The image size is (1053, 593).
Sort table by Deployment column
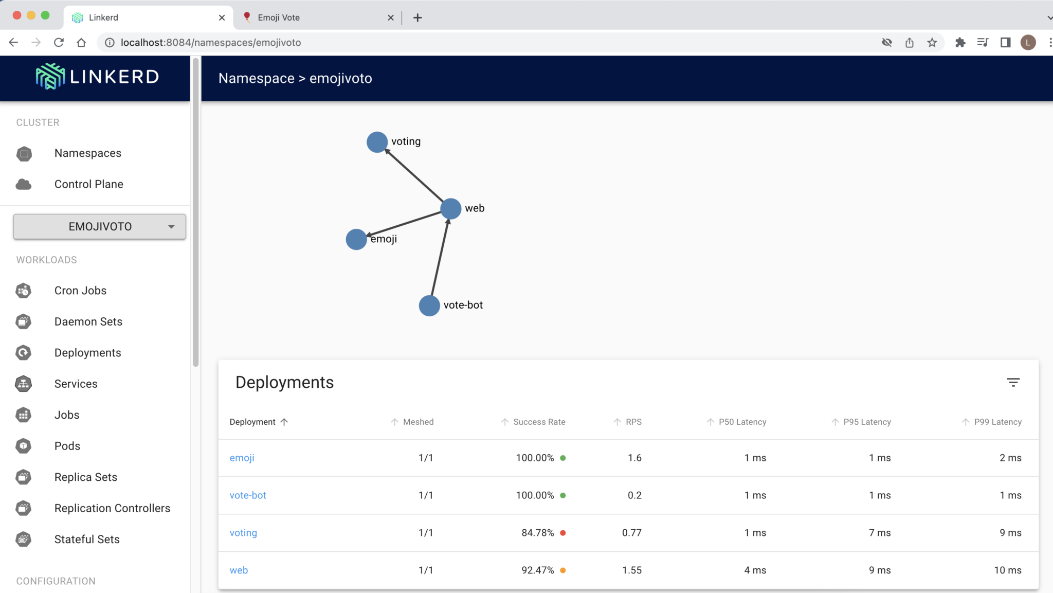(252, 422)
